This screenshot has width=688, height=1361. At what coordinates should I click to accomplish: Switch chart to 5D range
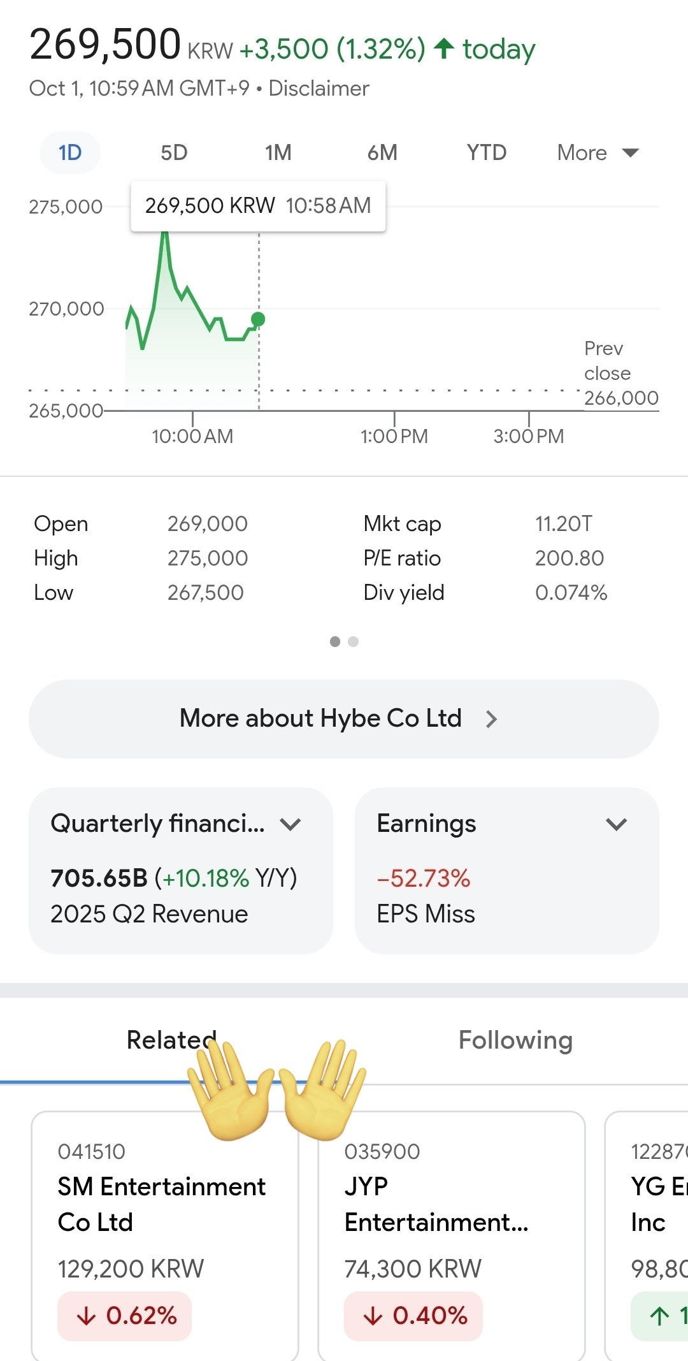click(174, 153)
